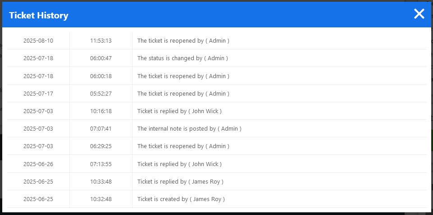Screen dimensions: 433x215
Task: Click the 06:00:18 time cell
Action: (101, 76)
